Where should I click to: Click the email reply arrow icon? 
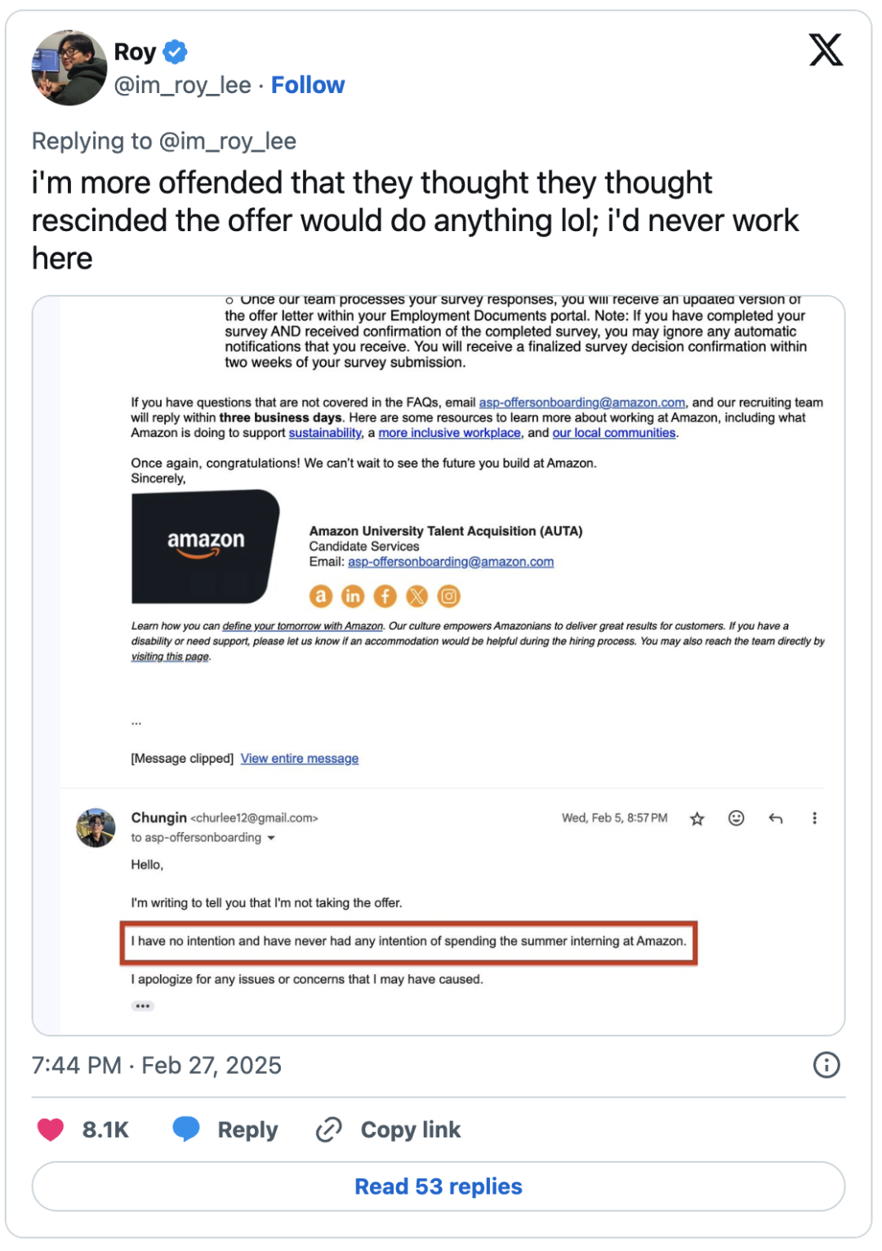(776, 818)
